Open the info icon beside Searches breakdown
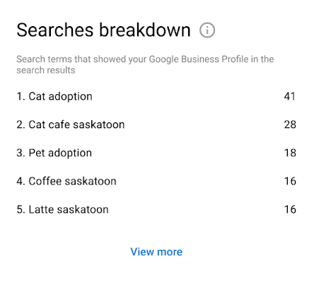 (x=207, y=30)
